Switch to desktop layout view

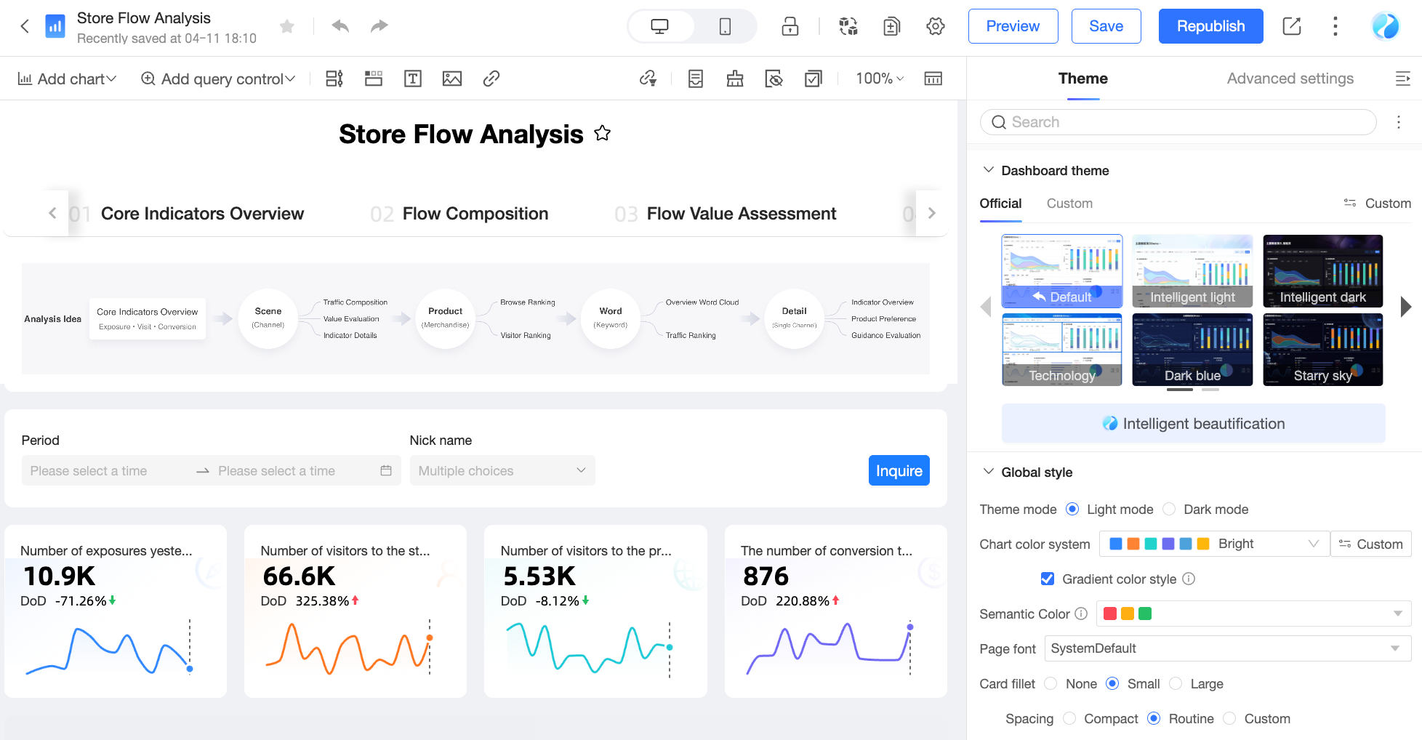coord(660,27)
